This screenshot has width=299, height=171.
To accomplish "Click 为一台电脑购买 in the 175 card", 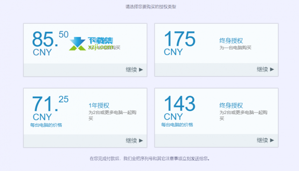I will (x=235, y=48).
